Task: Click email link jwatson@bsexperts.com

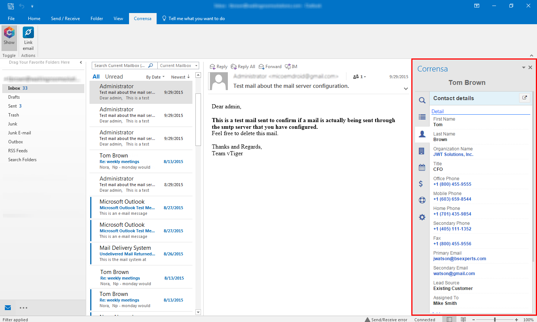Action: (459, 259)
